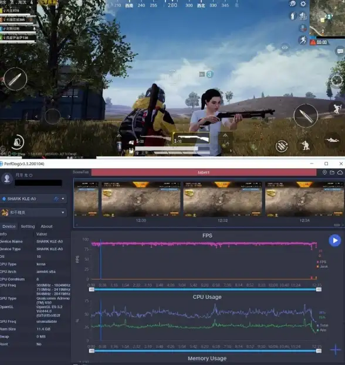Click the CPU Usage chart title
This screenshot has width=345, height=365.
[207, 297]
